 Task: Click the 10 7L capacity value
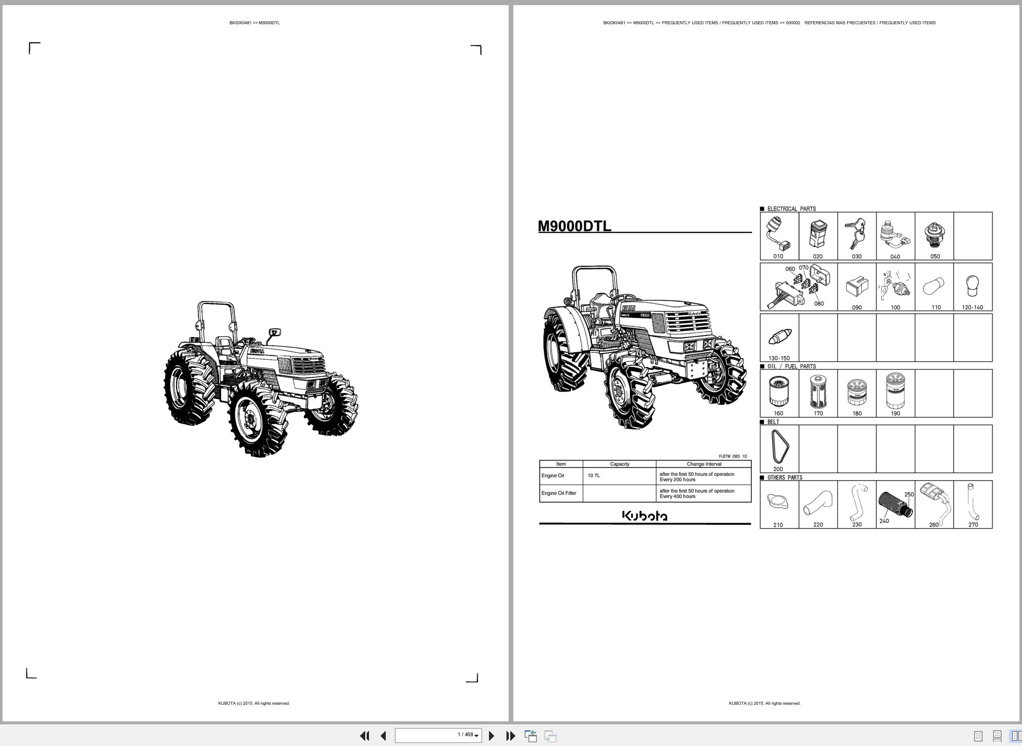(594, 476)
